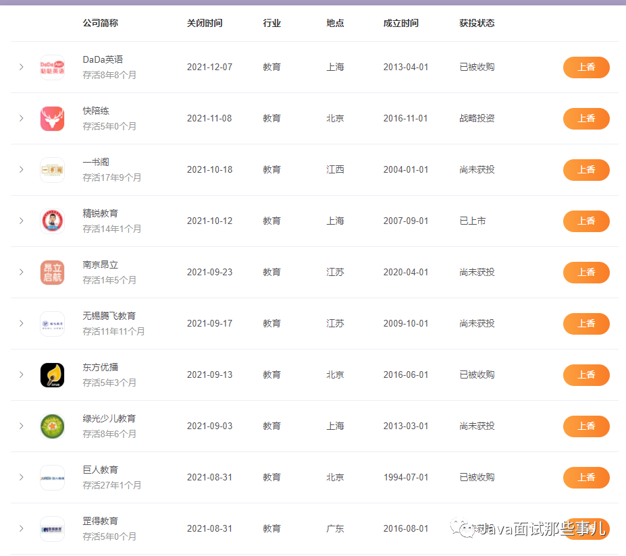
Task: Sort by the 关闭时间 column header
Action: click(x=203, y=22)
